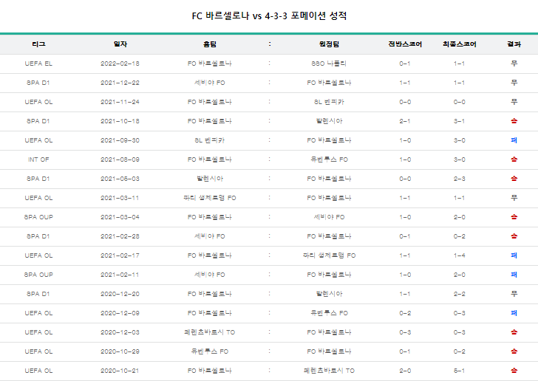Image resolution: width=538 pixels, height=381 pixels.
Task: Select the date '2021-11-24'
Action: 120,102
